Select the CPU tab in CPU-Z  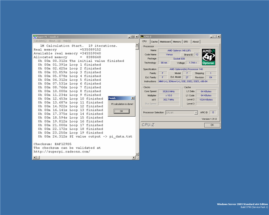pos(145,41)
